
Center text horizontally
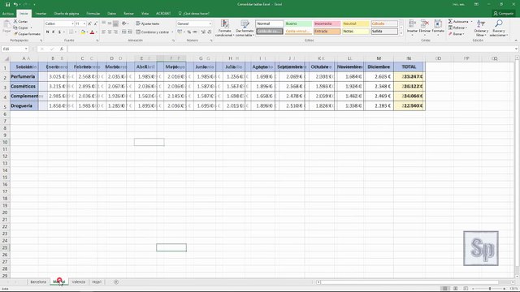[110, 32]
